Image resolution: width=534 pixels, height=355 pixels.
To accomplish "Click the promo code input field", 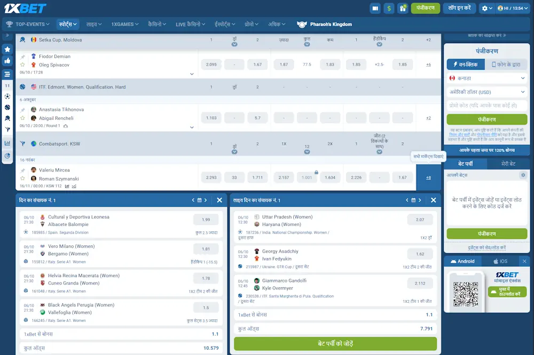I will pyautogui.click(x=486, y=106).
